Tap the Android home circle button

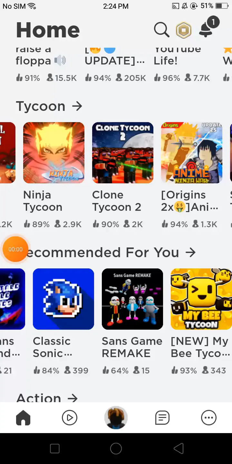pyautogui.click(x=116, y=449)
